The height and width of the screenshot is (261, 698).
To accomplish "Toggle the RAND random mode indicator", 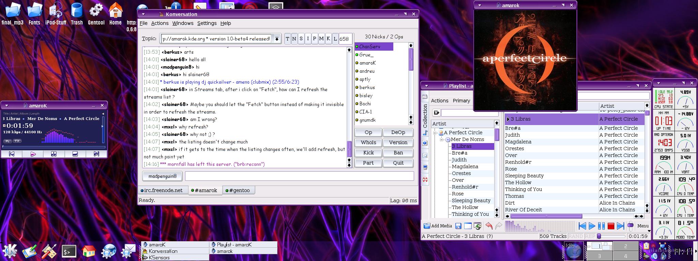I will coord(575,236).
